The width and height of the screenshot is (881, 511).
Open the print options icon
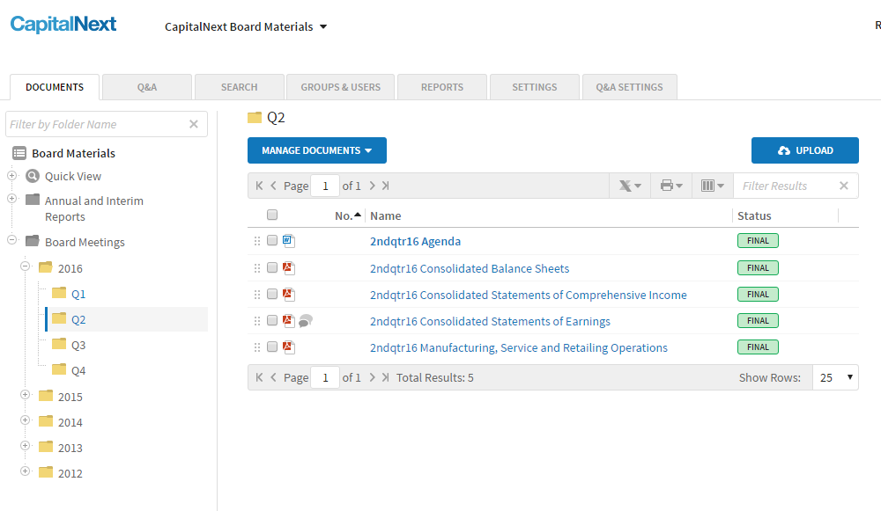[670, 186]
